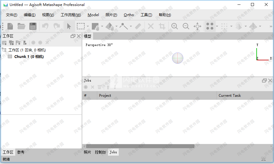
Task: Float the 工作区 panel with the undock icon
Action: (73, 36)
